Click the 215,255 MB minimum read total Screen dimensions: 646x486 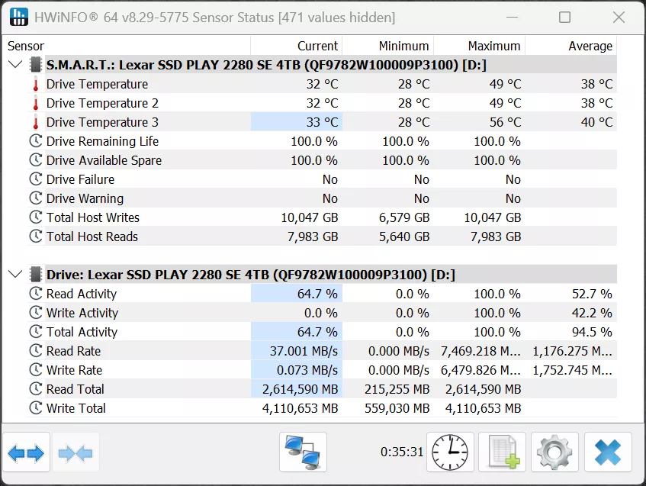pyautogui.click(x=397, y=389)
